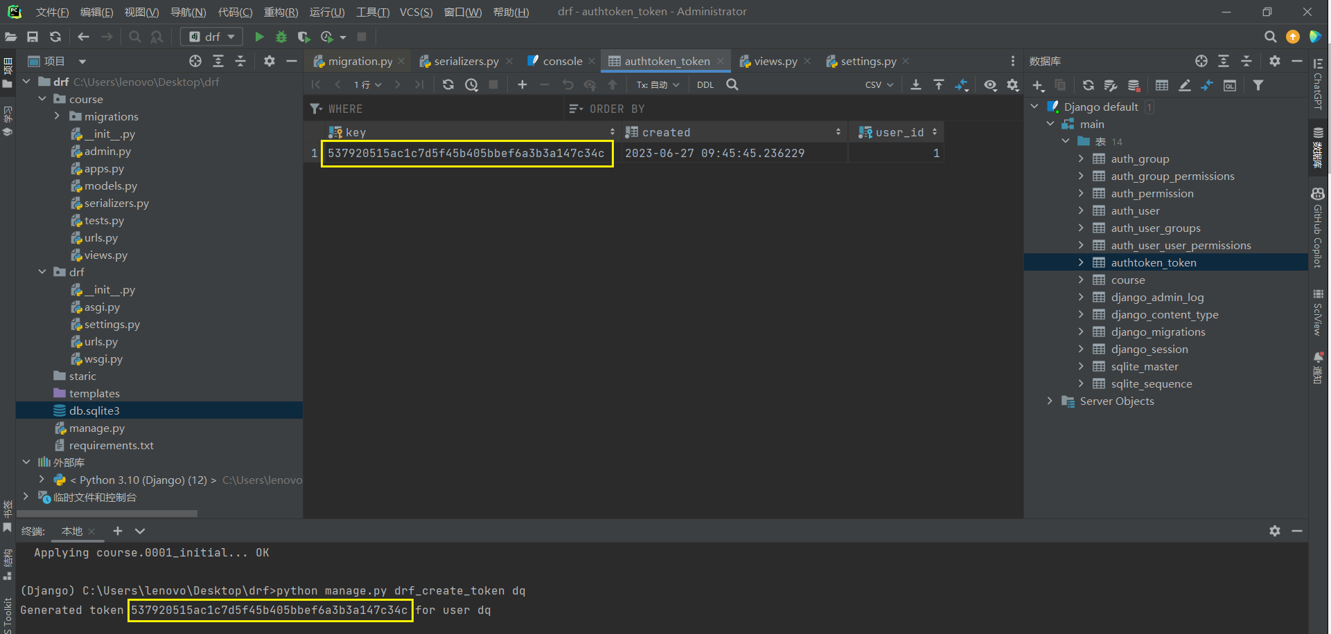Open the terminal tab options chevron
This screenshot has height=634, width=1331.
click(140, 531)
